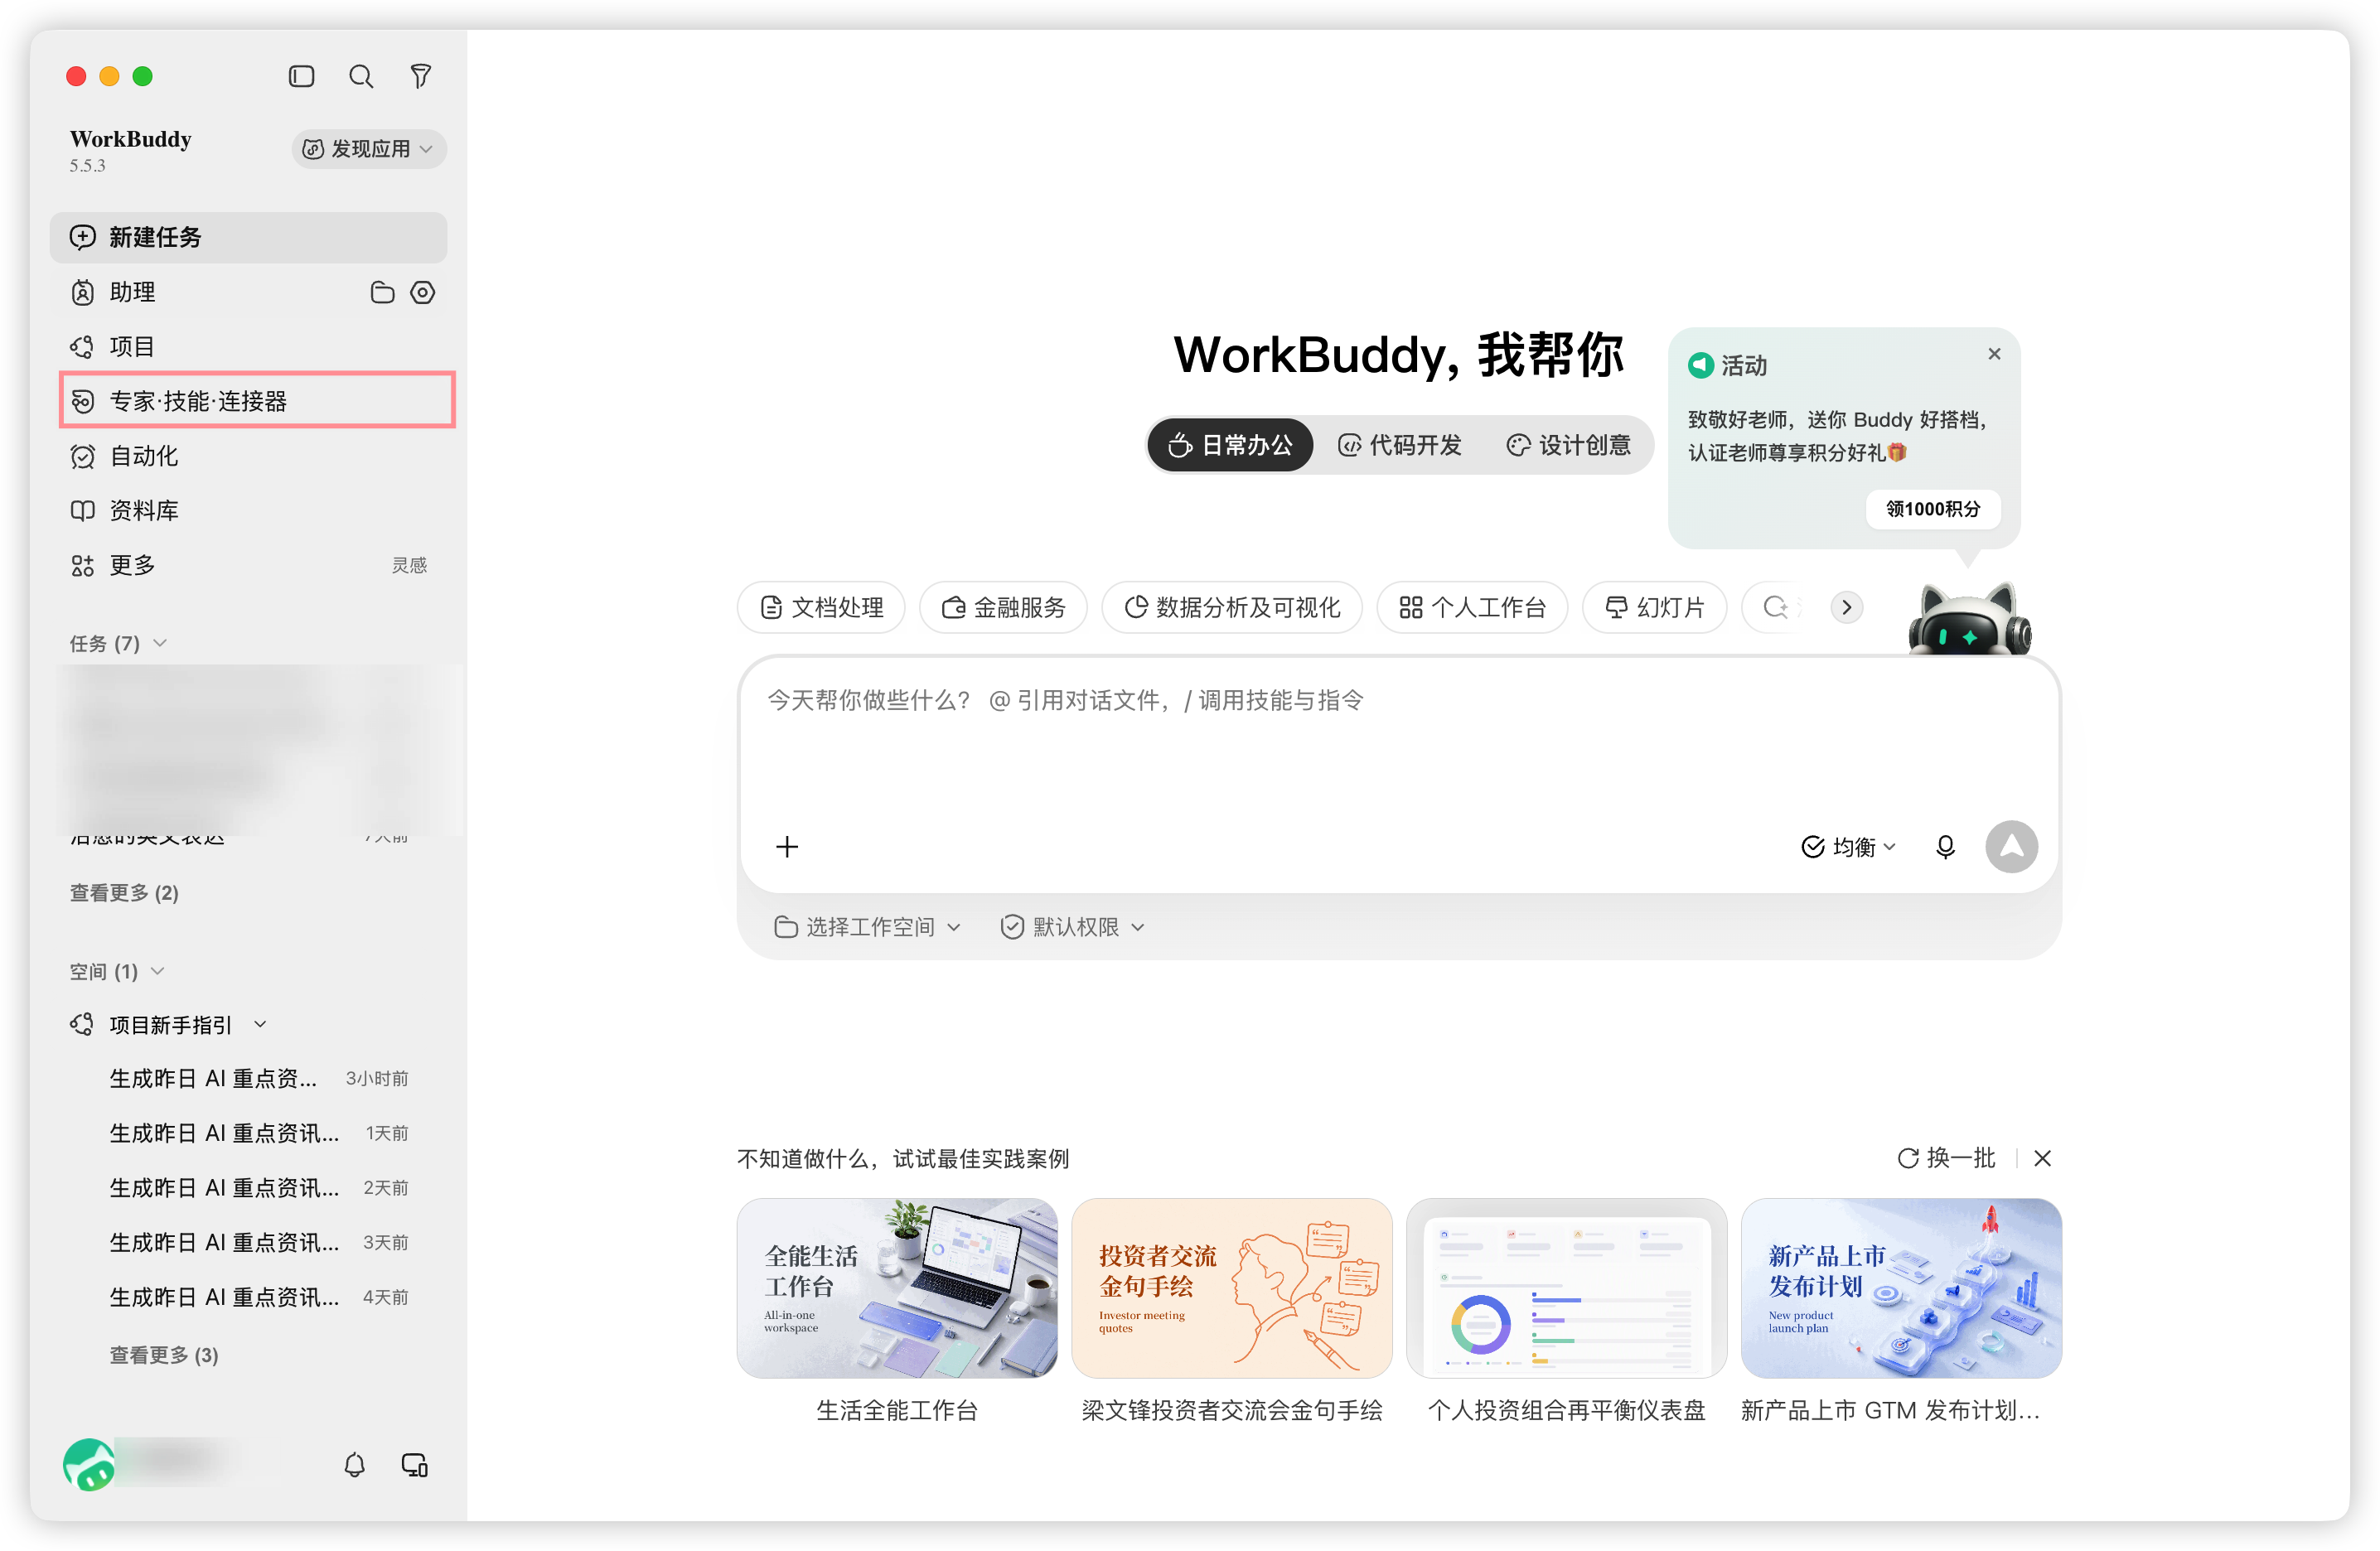Claim 领1000积分 button
2380x1551 pixels.
click(1932, 509)
